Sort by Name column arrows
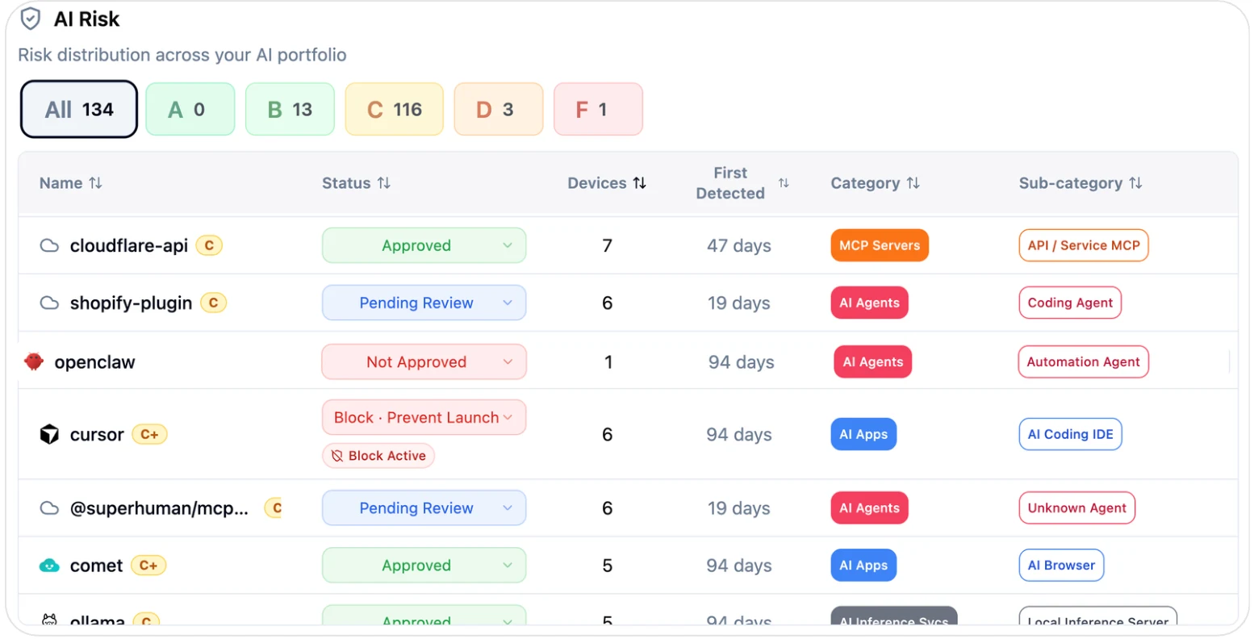The image size is (1254, 639). pos(95,183)
